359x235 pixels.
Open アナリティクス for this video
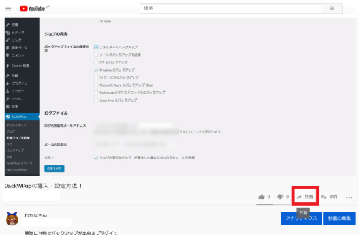(x=301, y=218)
